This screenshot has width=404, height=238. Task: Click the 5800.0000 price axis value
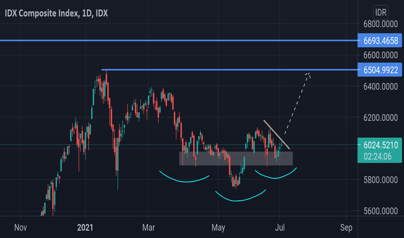point(381,180)
